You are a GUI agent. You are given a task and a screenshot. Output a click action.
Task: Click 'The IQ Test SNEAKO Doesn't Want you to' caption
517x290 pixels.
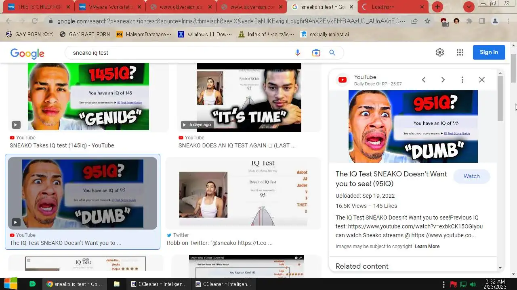(x=65, y=243)
